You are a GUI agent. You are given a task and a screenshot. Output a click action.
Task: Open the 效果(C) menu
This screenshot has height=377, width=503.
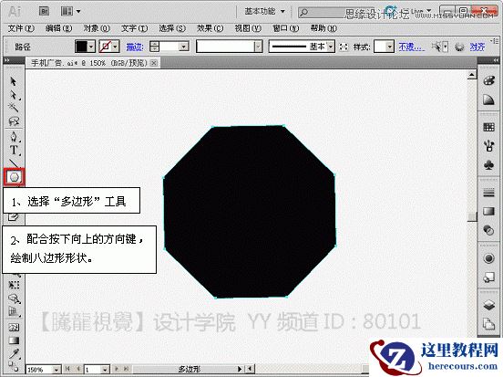pos(210,28)
